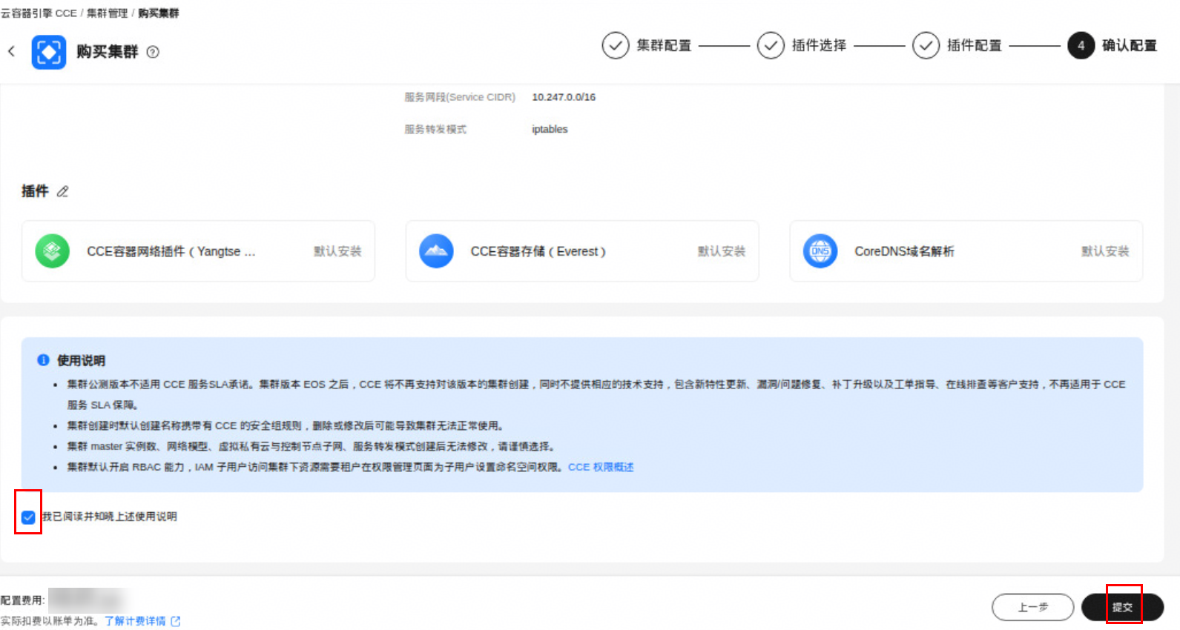Image resolution: width=1180 pixels, height=630 pixels.
Task: Click the CoreDNS域名解析 card title
Action: (904, 251)
